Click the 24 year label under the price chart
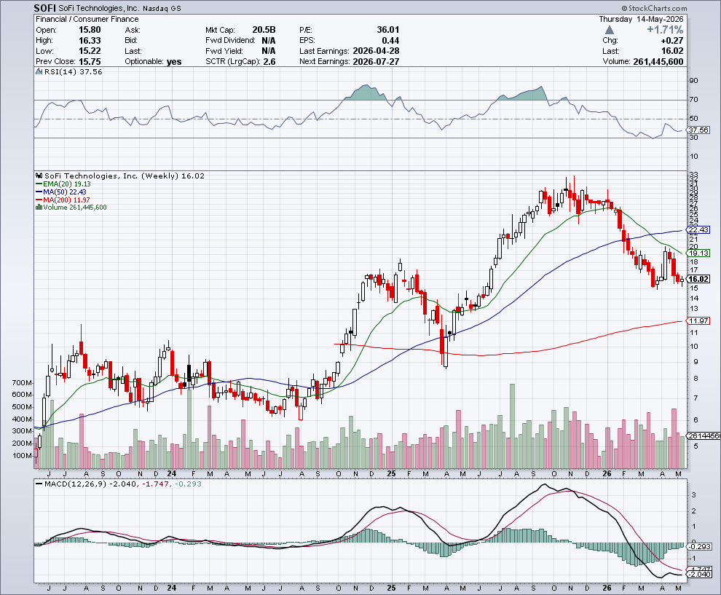This screenshot has height=595, width=721. (x=172, y=473)
